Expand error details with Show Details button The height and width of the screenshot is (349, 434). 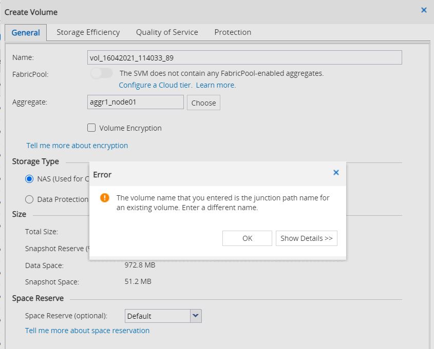306,238
